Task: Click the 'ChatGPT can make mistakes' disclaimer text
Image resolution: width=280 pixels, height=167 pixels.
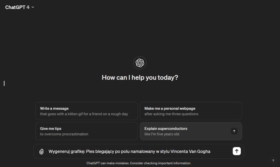Action: [x=139, y=163]
